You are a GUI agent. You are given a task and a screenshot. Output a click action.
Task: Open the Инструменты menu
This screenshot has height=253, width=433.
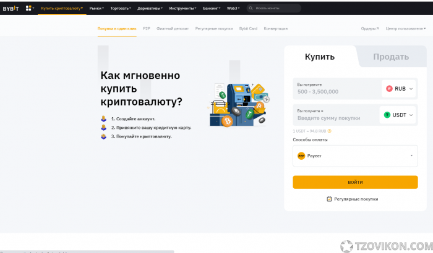coord(182,8)
